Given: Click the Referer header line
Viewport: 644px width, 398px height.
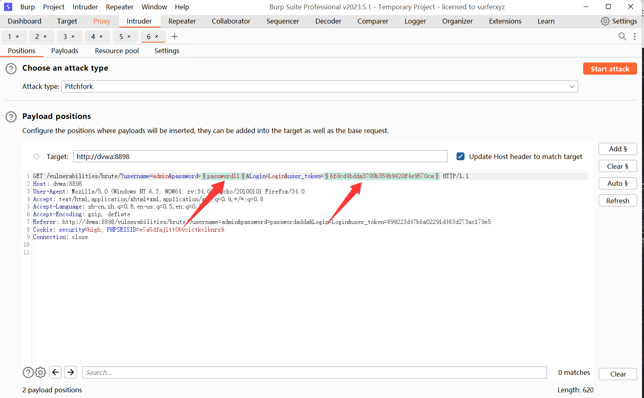Looking at the screenshot, I should click(262, 222).
